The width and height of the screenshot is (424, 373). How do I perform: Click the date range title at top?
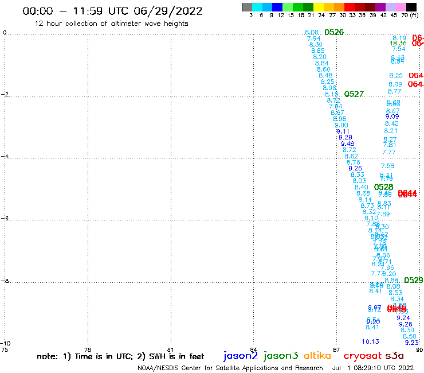tap(112, 11)
